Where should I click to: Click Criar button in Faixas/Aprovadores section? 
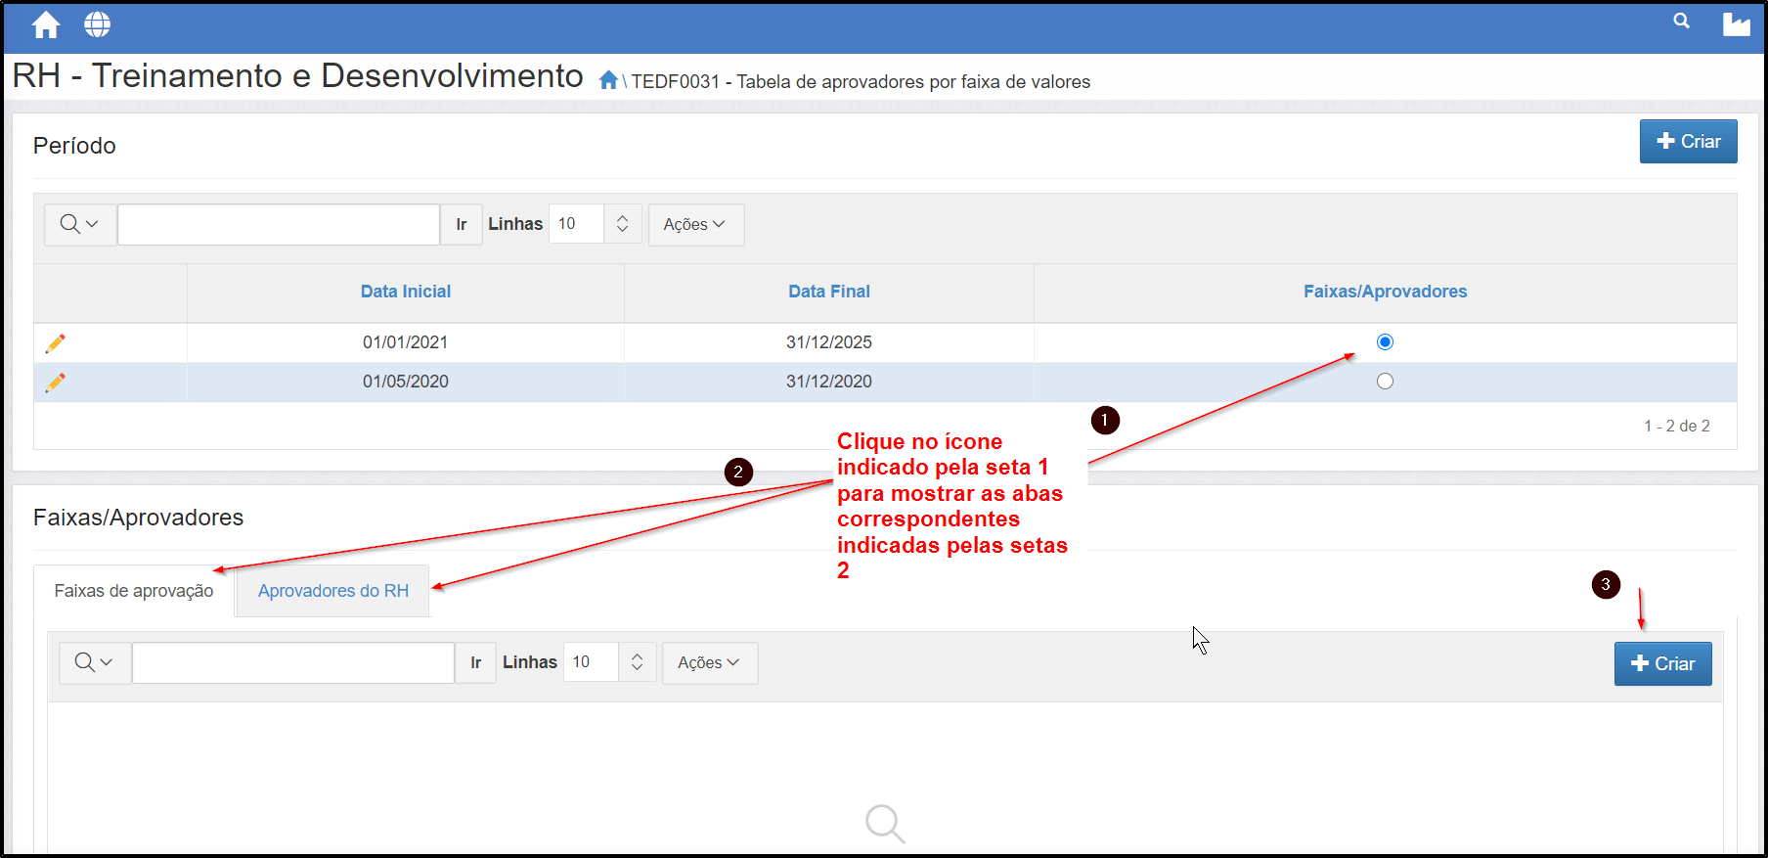click(x=1662, y=663)
